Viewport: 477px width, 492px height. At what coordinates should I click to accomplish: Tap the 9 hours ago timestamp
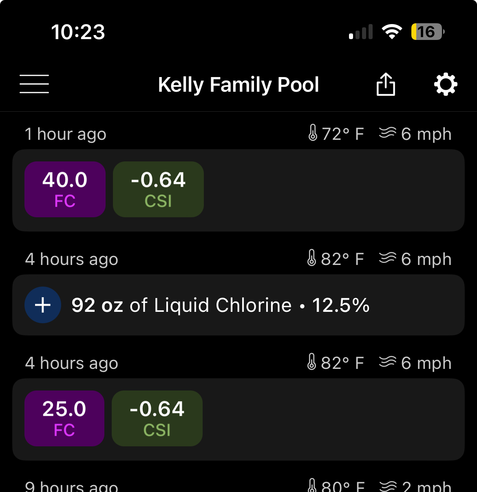(72, 485)
